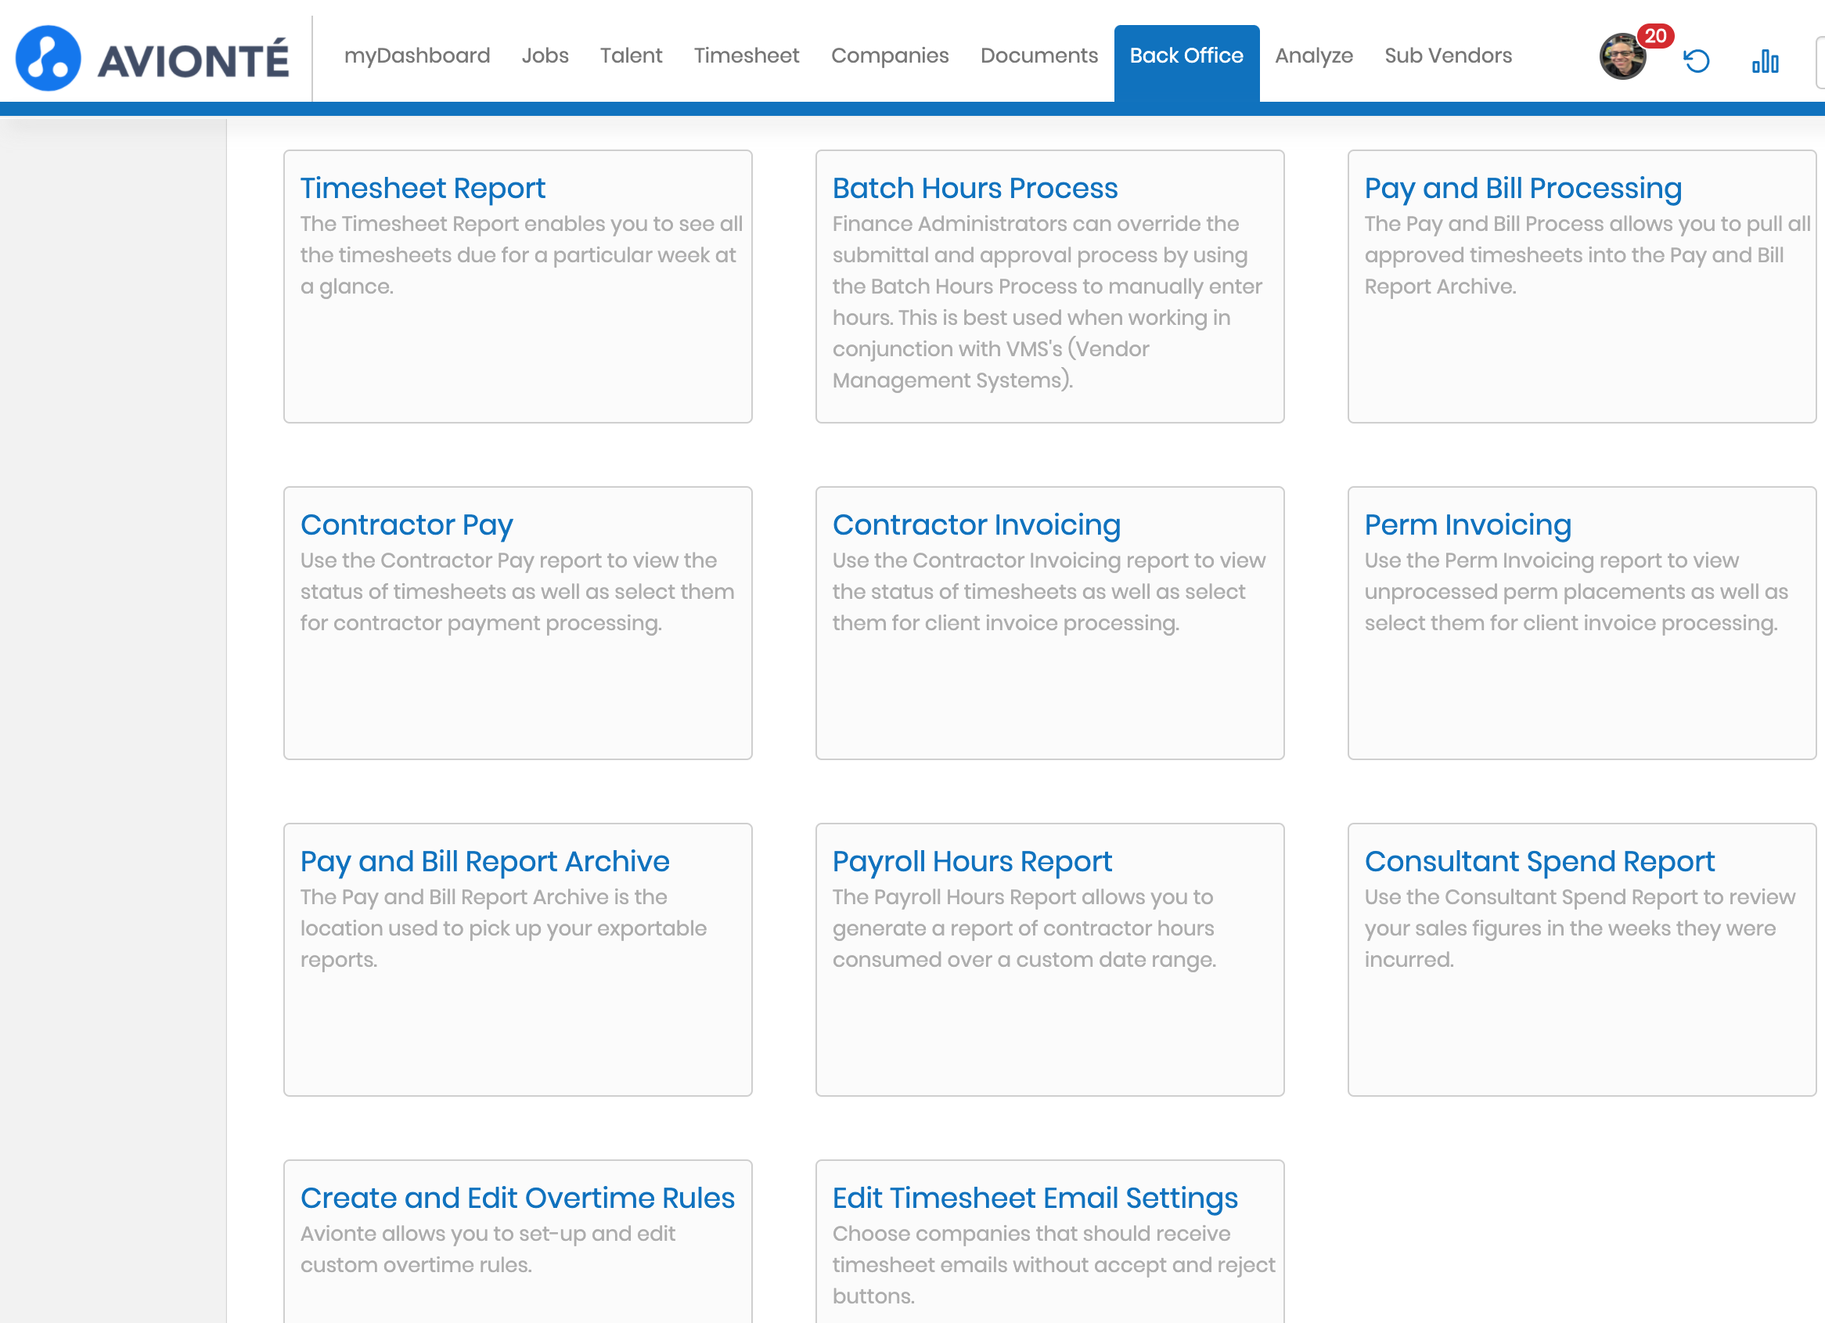Go to the Talent tab
Image resolution: width=1825 pixels, height=1323 pixels.
631,56
